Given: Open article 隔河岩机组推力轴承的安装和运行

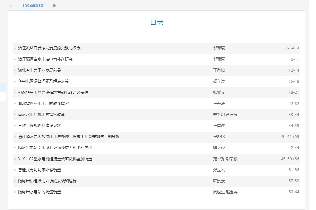Looking at the screenshot, I should [47, 181].
